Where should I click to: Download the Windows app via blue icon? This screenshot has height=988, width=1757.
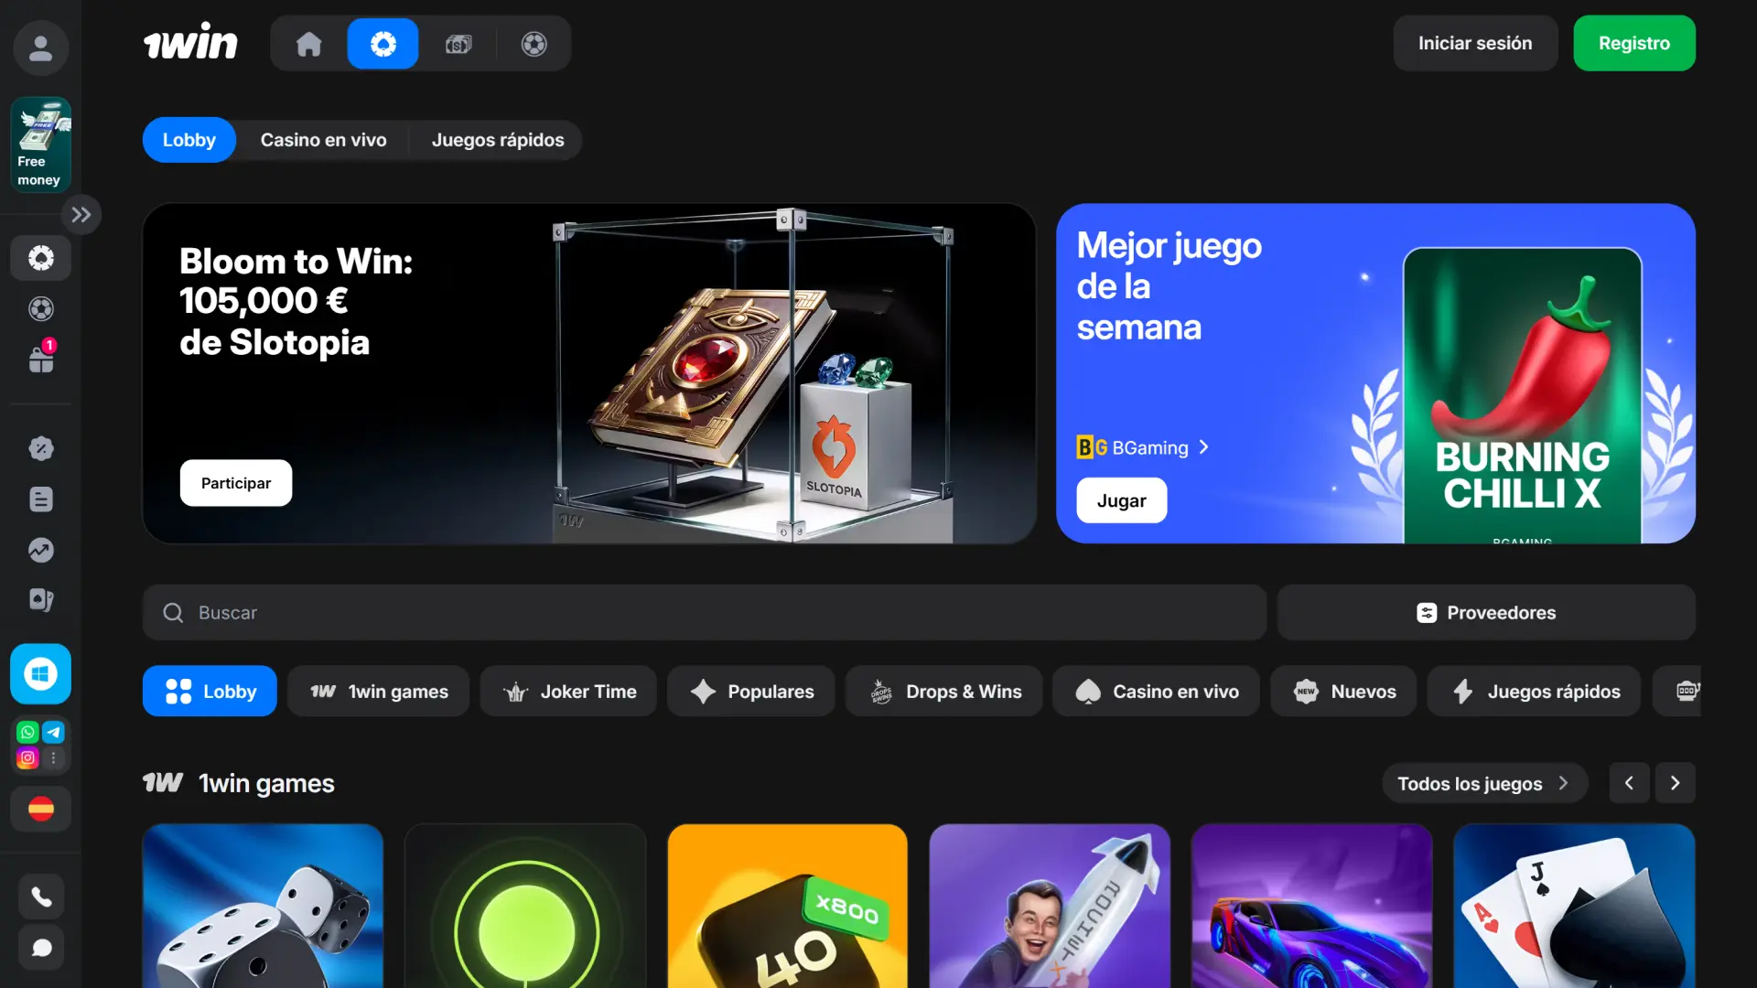(40, 674)
